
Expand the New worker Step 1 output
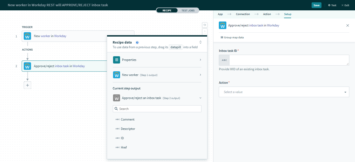(x=200, y=75)
